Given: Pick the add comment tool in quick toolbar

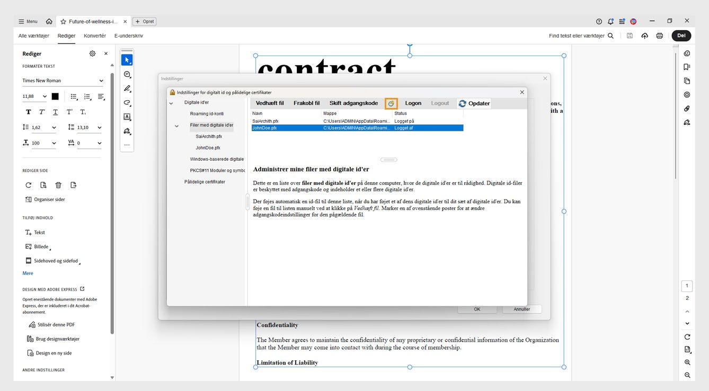Looking at the screenshot, I should (x=127, y=75).
